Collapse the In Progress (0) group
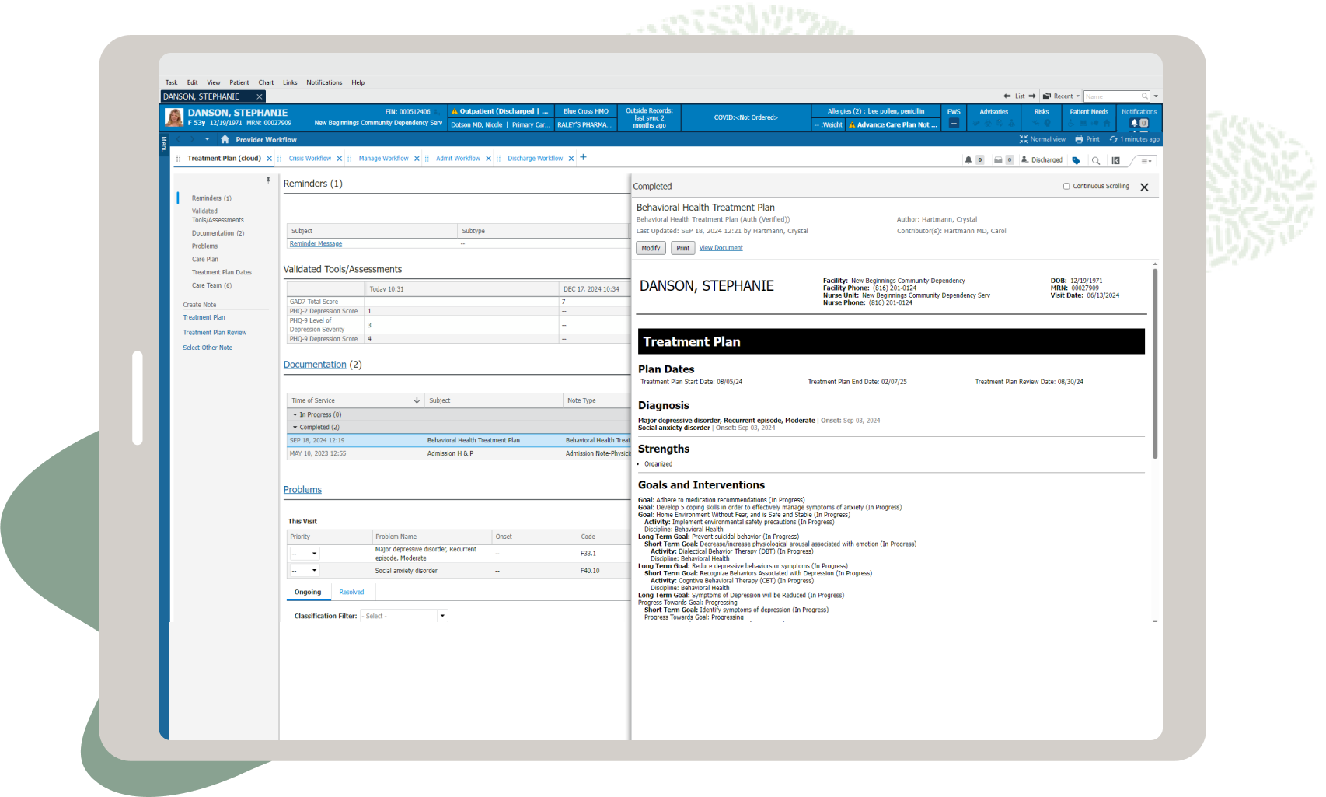Image resolution: width=1326 pixels, height=797 pixels. [x=295, y=414]
